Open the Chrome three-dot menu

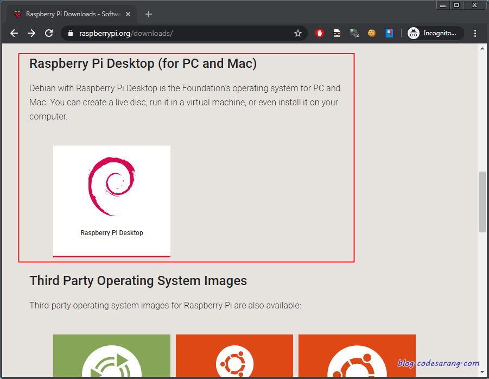[475, 33]
